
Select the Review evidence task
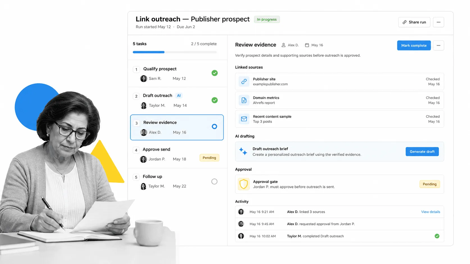(x=177, y=127)
